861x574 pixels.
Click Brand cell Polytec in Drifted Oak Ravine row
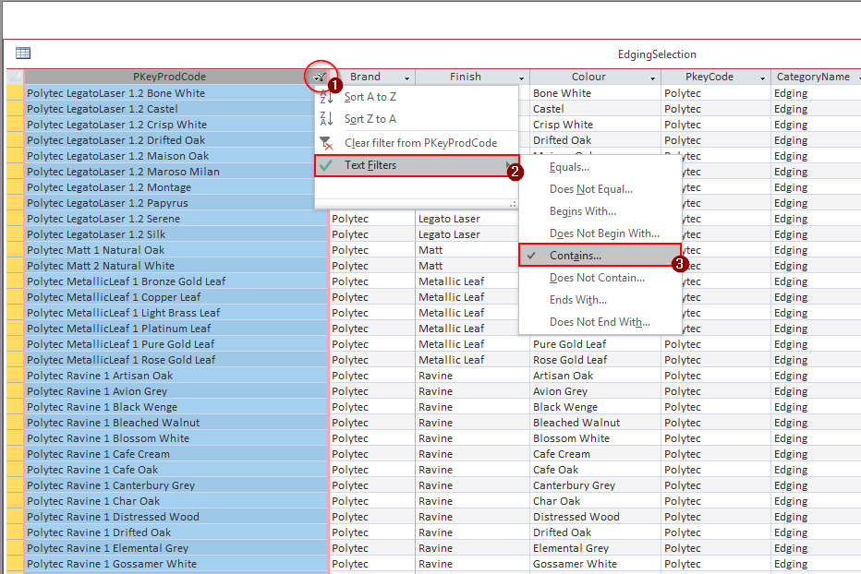371,532
